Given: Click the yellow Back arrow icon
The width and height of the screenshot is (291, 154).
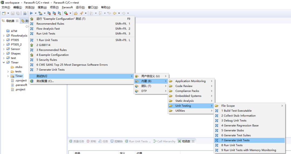Looking at the screenshot, I should coord(115,13).
